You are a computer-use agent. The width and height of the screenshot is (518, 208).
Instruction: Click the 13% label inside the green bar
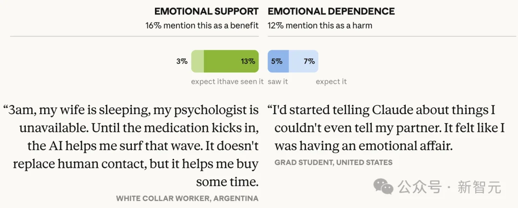[248, 61]
